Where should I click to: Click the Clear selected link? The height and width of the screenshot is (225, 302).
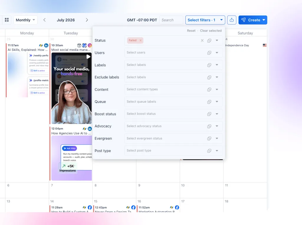tap(211, 31)
